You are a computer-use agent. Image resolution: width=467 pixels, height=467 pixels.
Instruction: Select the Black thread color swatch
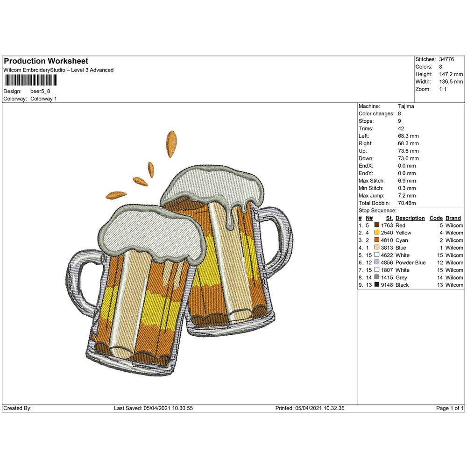[377, 285]
